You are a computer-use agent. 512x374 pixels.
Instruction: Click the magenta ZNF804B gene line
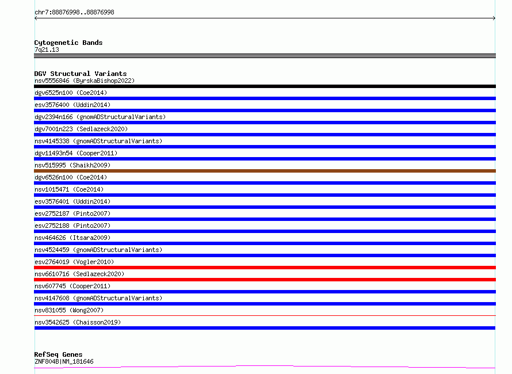point(265,367)
